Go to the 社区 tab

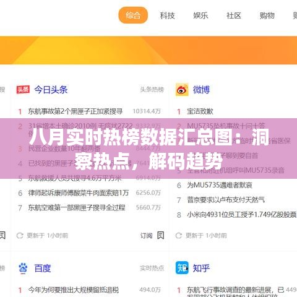[x=234, y=15]
